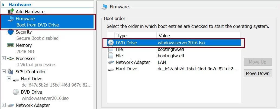Click the Value column header
The height and width of the screenshot is (109, 280).
pyautogui.click(x=164, y=36)
